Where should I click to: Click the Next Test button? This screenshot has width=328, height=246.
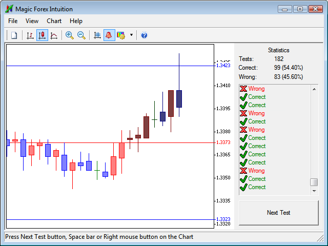point(279,213)
